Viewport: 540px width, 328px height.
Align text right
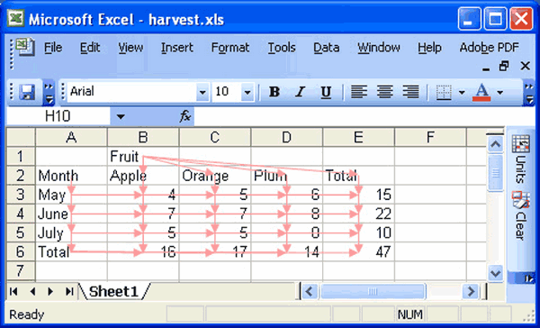click(410, 92)
